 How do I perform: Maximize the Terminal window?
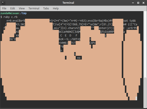tap(138, 3)
